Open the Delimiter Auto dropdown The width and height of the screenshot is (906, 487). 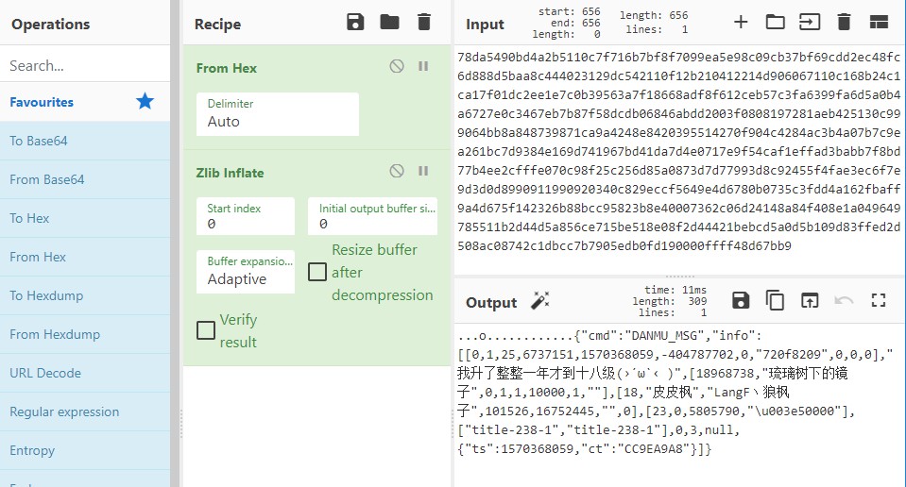coord(278,114)
